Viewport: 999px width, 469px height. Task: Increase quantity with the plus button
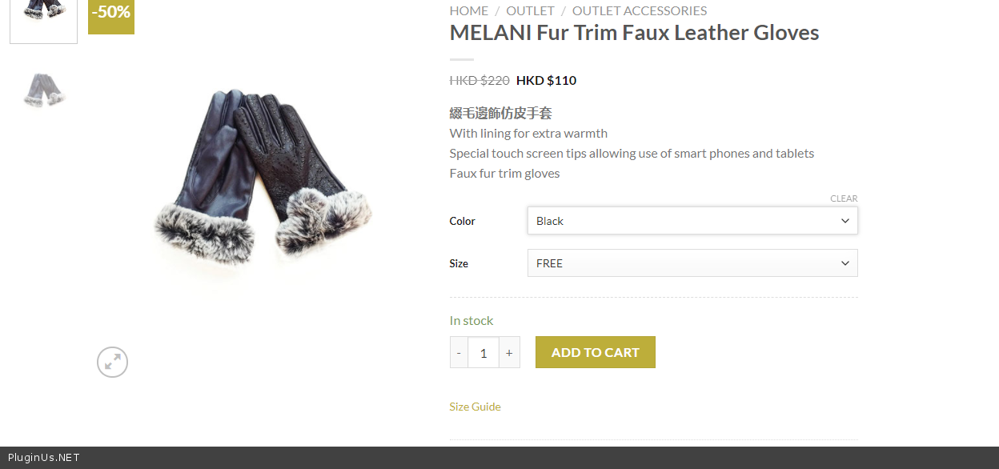coord(509,352)
